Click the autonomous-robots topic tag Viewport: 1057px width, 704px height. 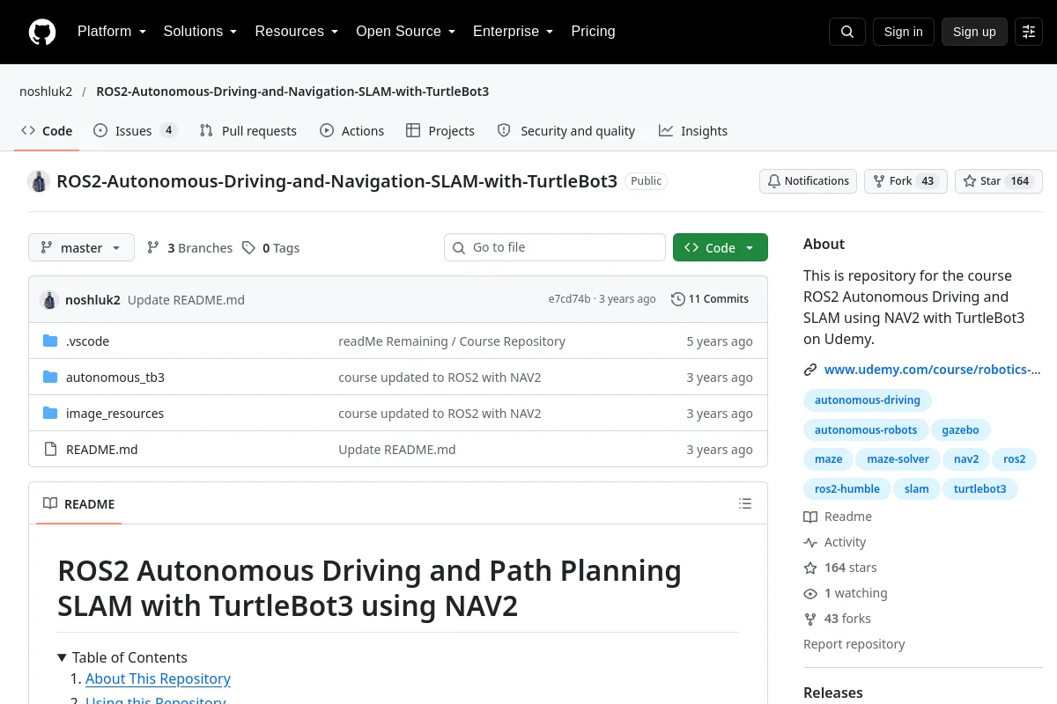coord(866,430)
